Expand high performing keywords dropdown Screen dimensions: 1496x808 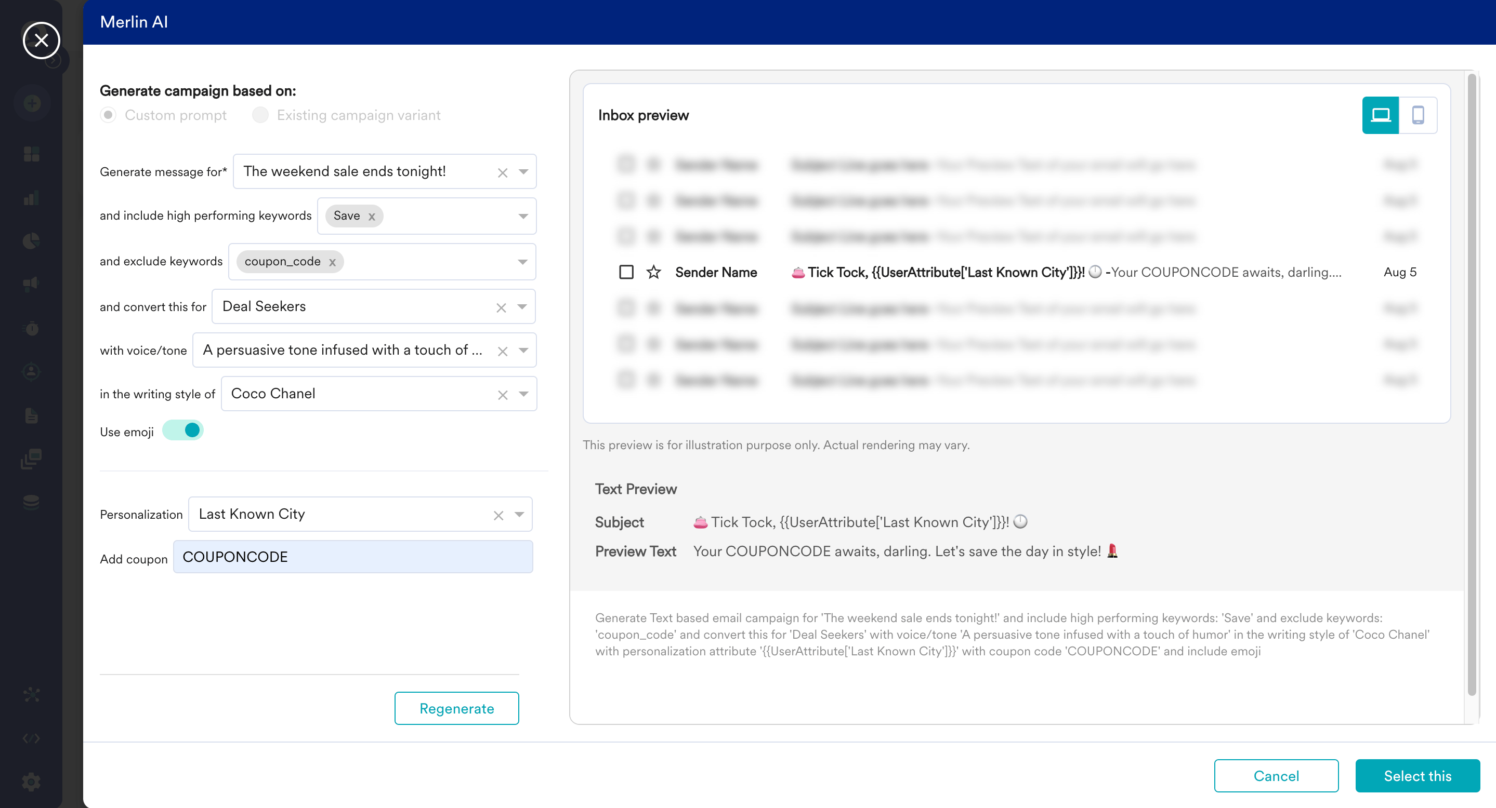523,217
